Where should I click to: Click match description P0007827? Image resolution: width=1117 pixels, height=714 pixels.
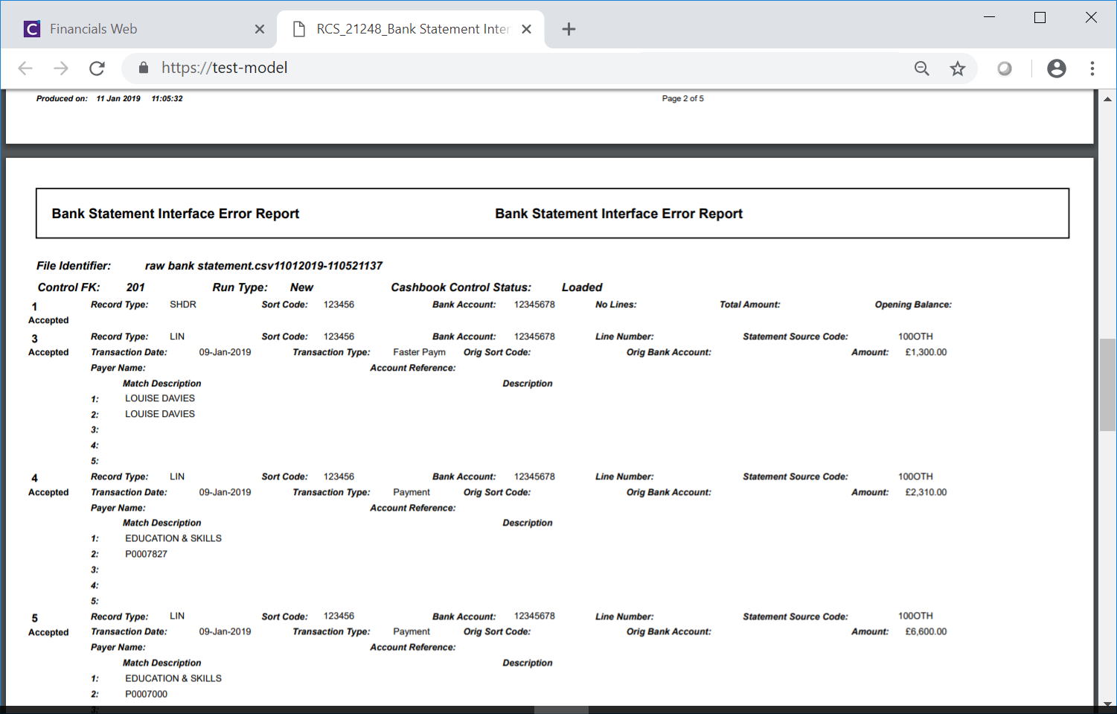coord(147,554)
